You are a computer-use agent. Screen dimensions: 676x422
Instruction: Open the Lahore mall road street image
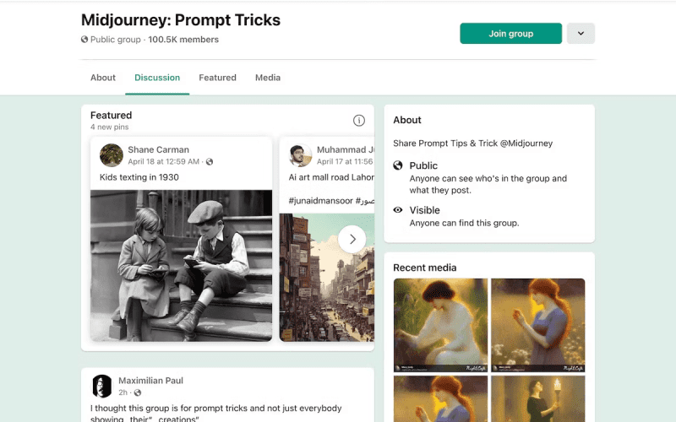coord(327,278)
